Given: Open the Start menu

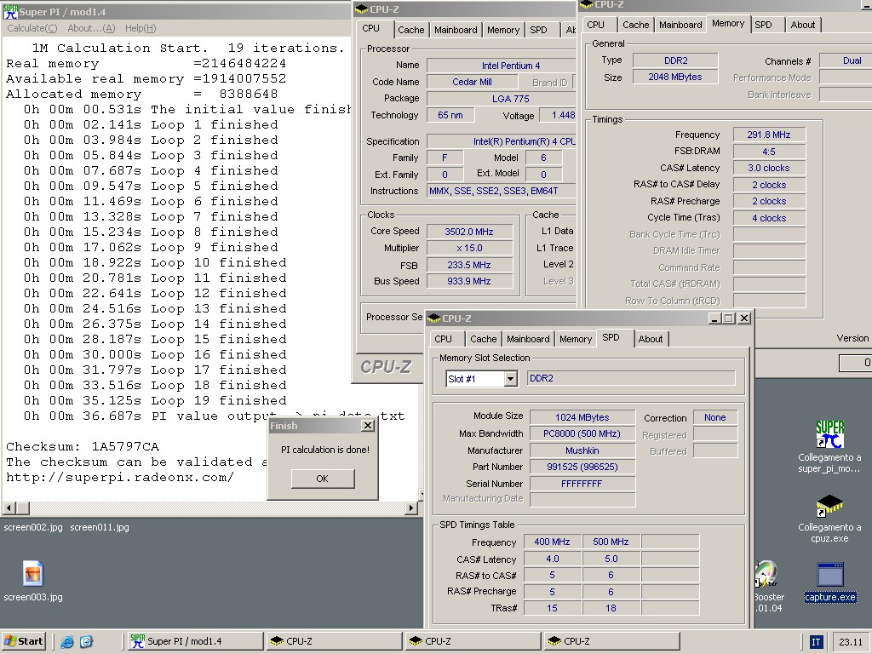Looking at the screenshot, I should coord(23,641).
